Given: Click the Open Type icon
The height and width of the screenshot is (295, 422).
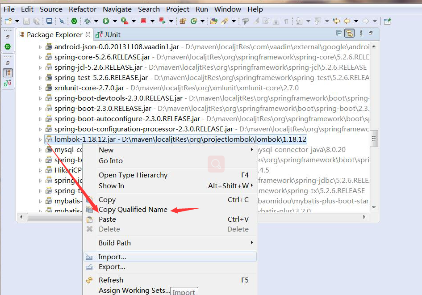Looking at the screenshot, I should click(214, 21).
